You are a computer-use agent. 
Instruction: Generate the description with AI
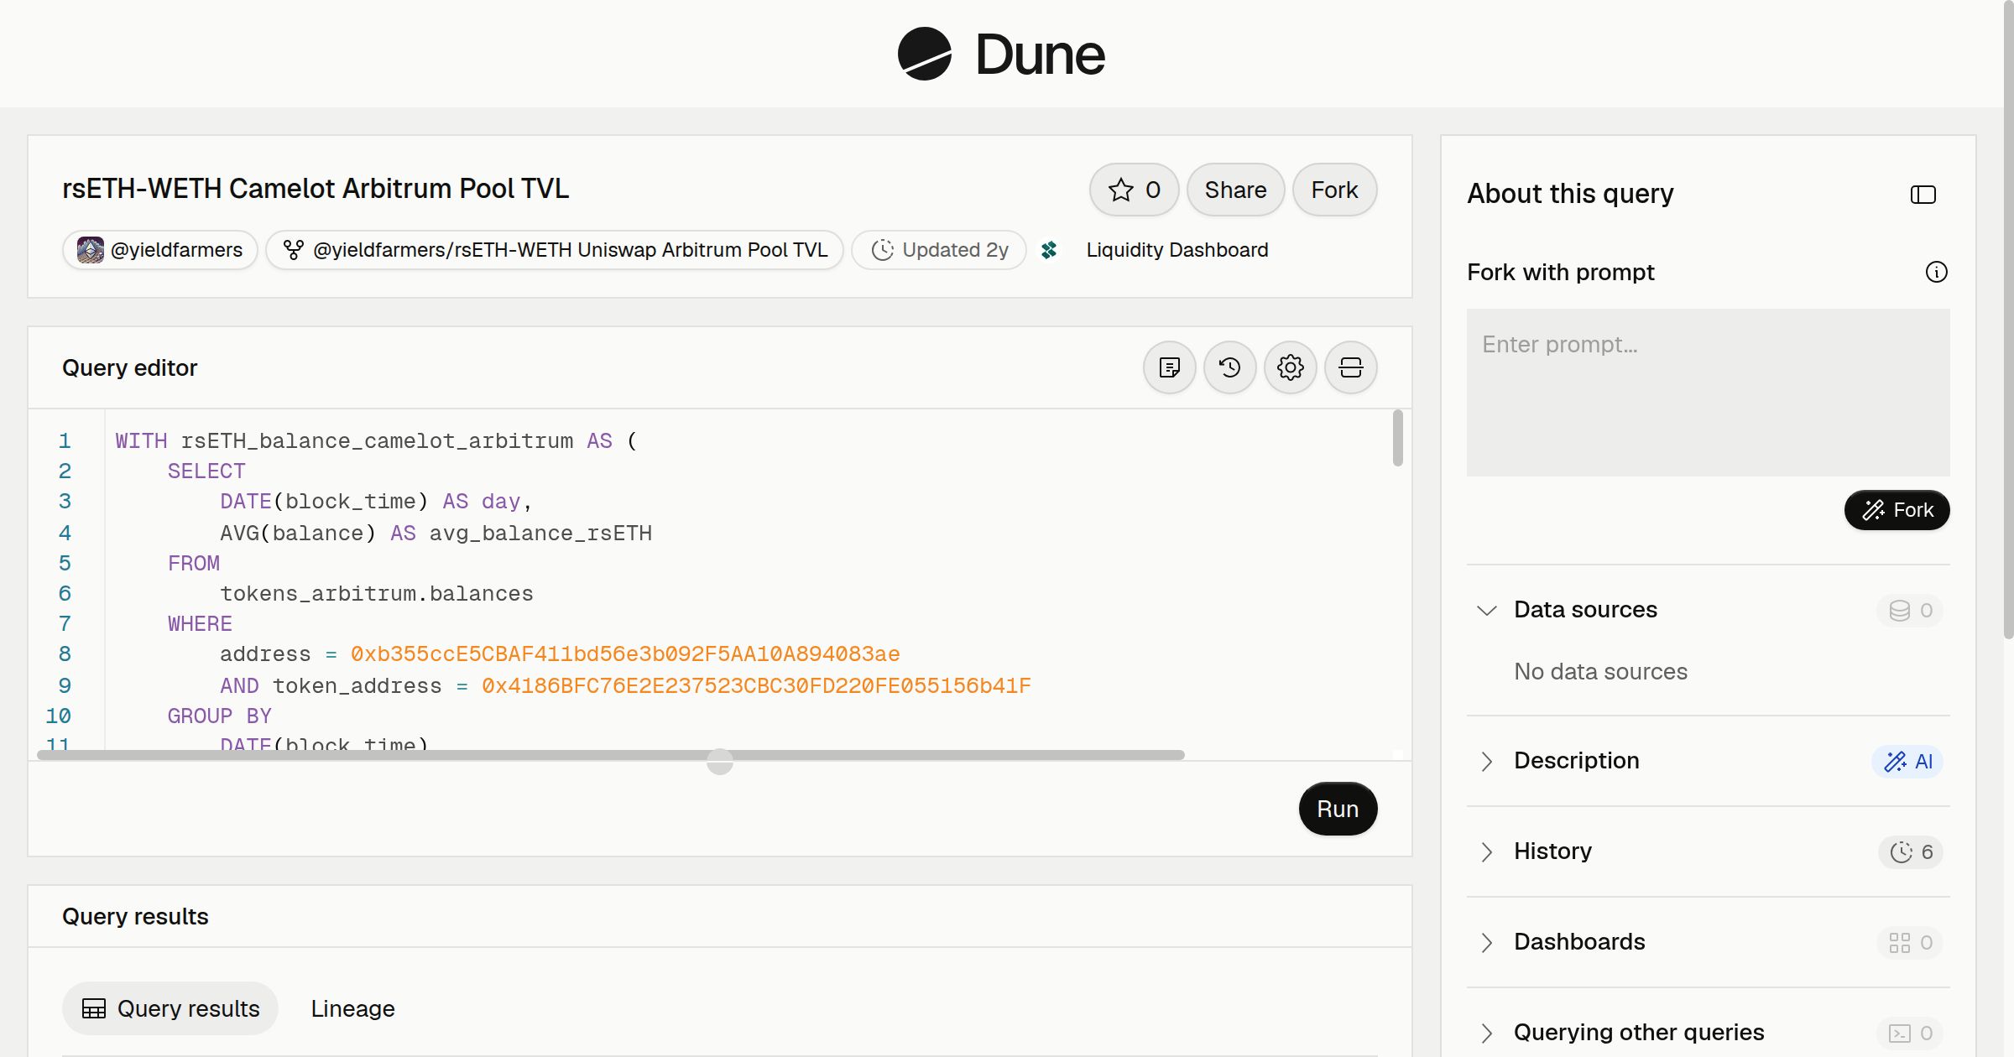(x=1907, y=761)
